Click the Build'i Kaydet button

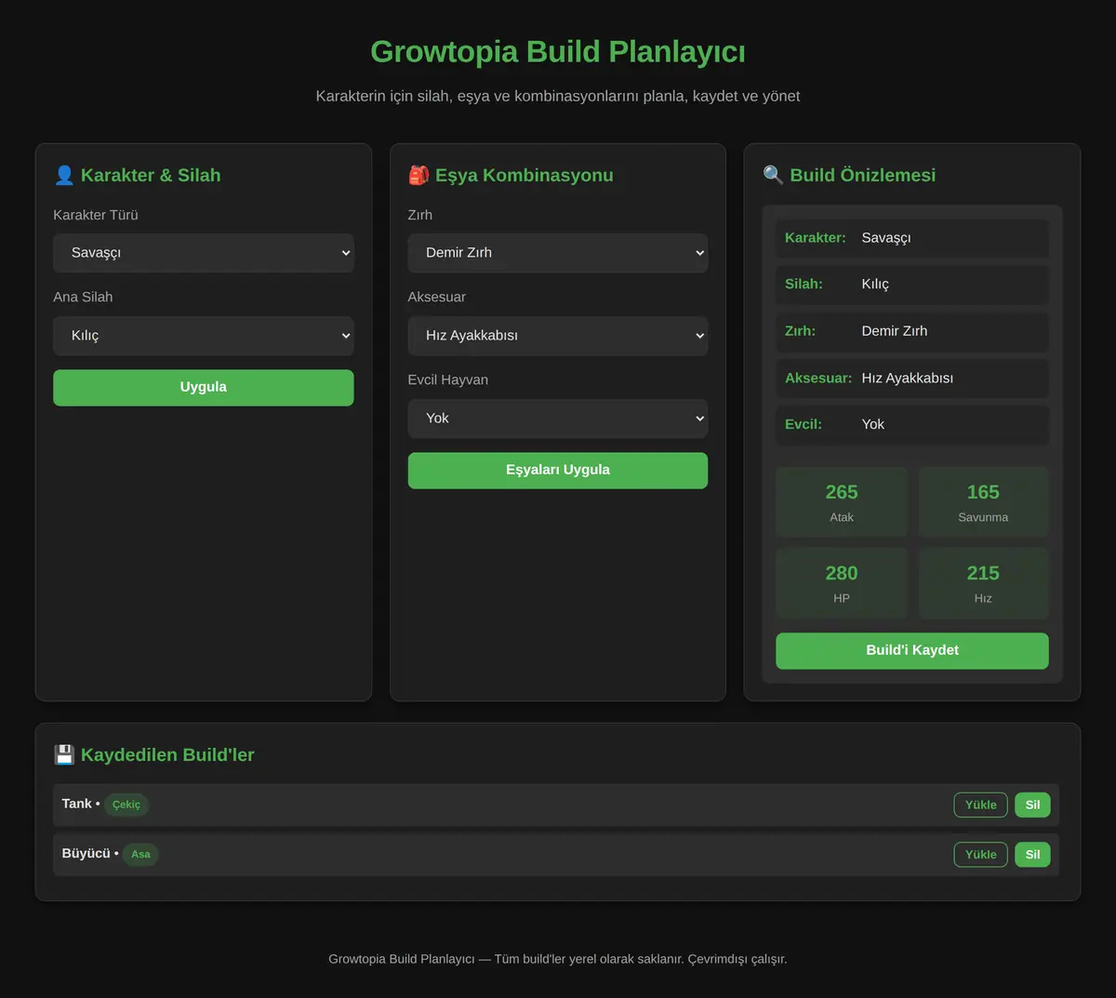pyautogui.click(x=912, y=651)
